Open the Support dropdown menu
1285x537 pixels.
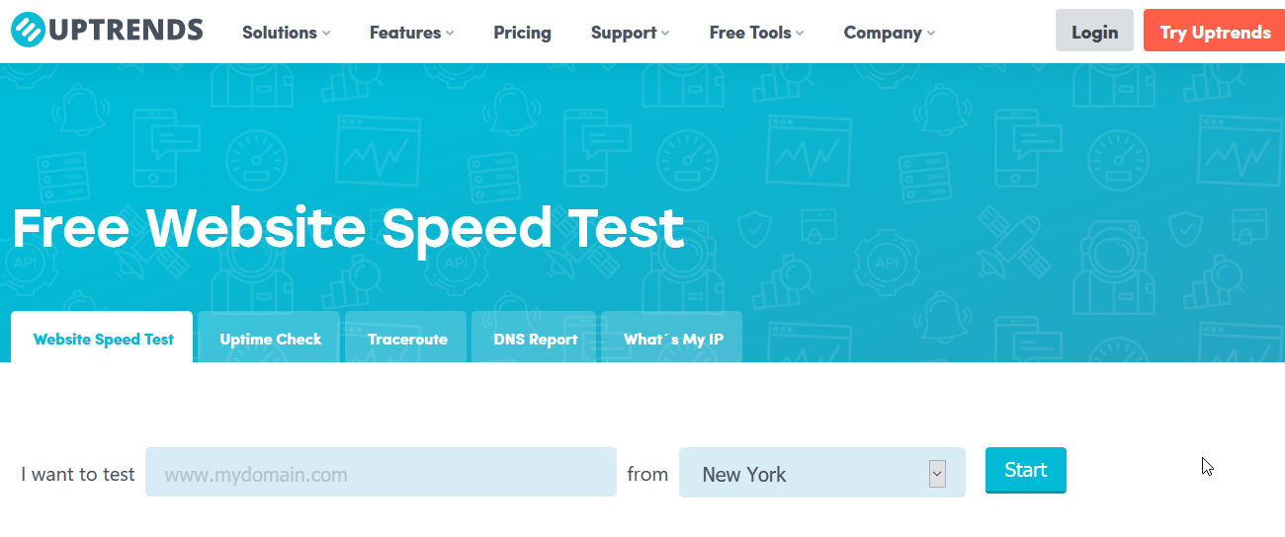click(x=630, y=33)
